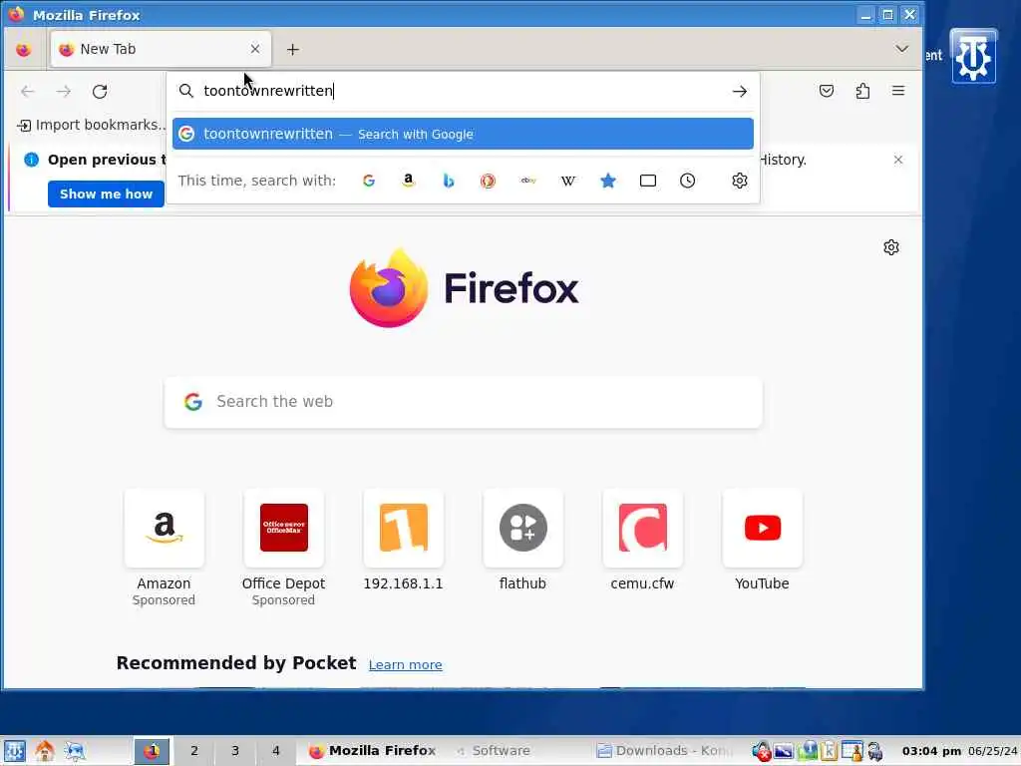The height and width of the screenshot is (766, 1021).
Task: Select 'toontownrewritten — Search with Google' suggestion
Action: [463, 134]
